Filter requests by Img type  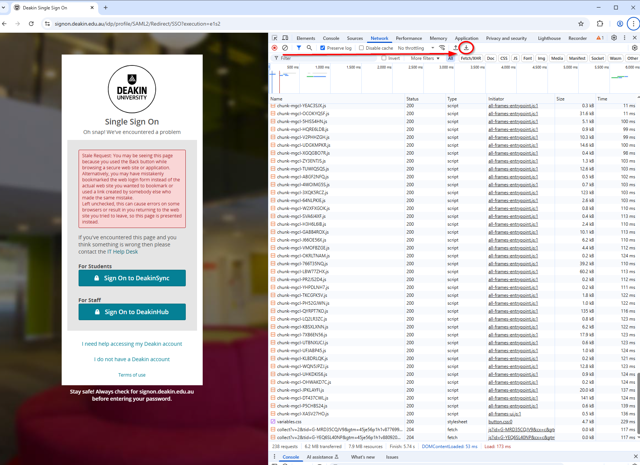541,58
